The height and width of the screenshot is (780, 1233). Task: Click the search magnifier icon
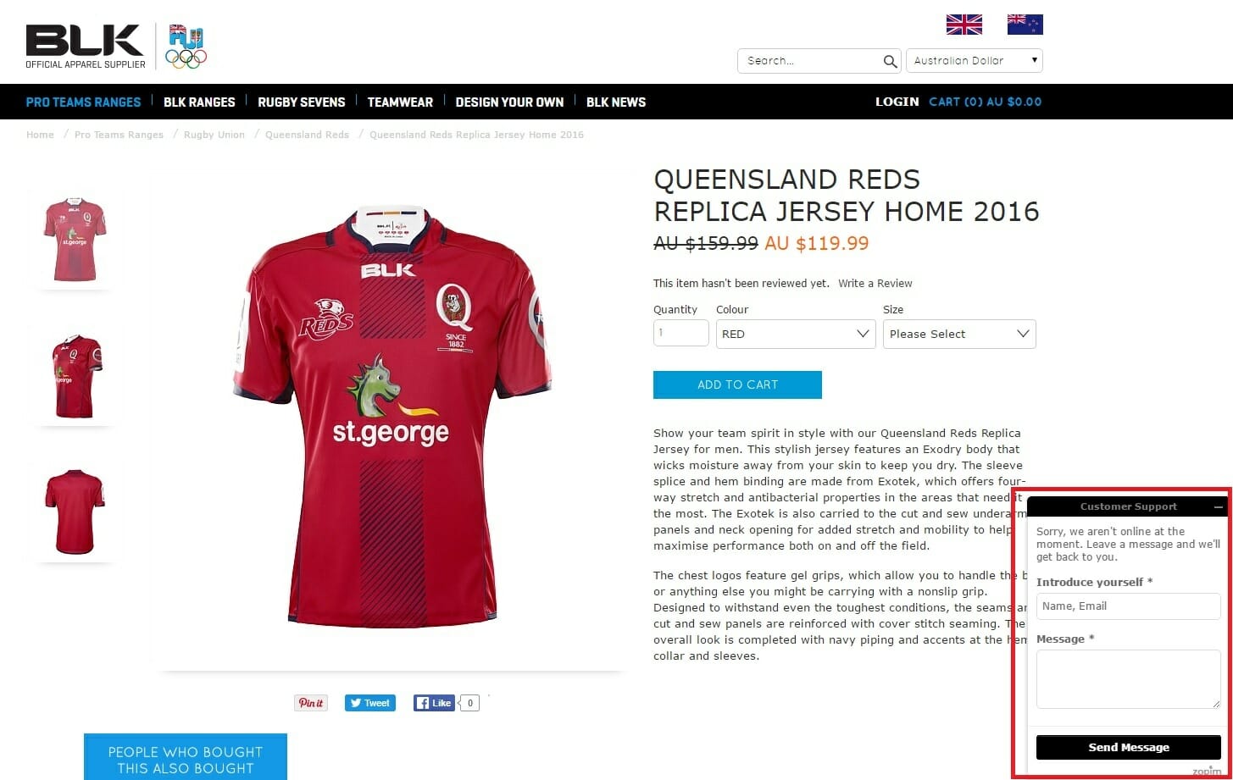pos(890,61)
